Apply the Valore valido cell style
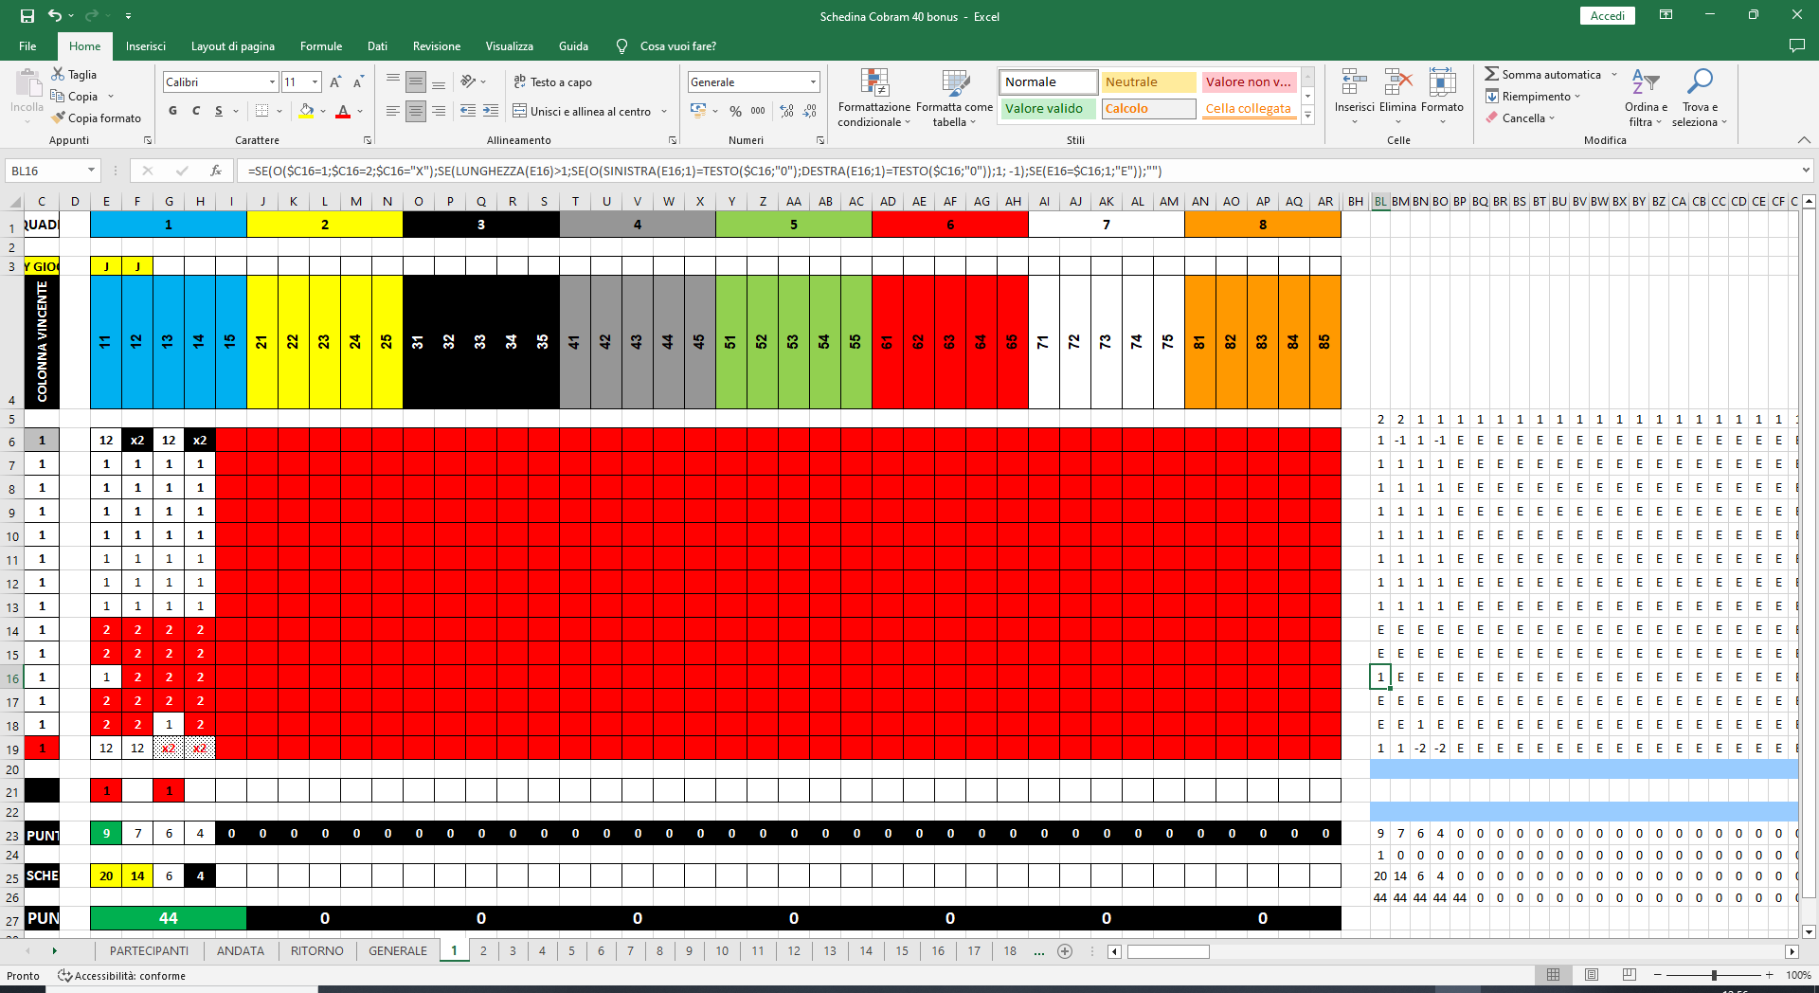 (1048, 109)
